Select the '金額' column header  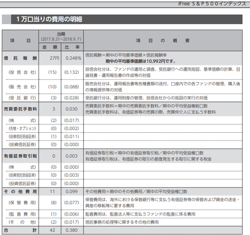50,47
